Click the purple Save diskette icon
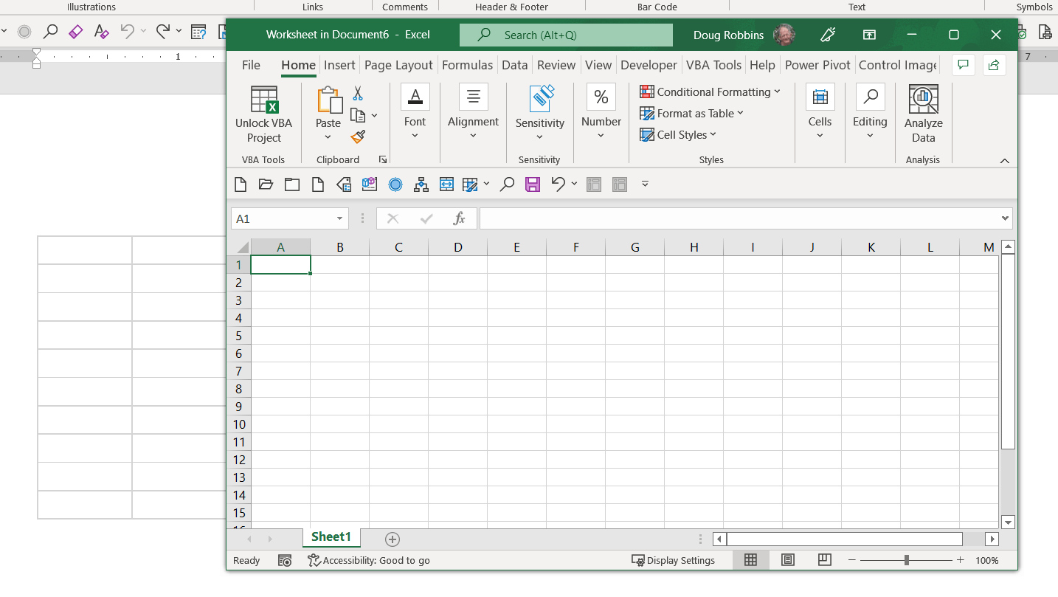The height and width of the screenshot is (597, 1058). [533, 184]
